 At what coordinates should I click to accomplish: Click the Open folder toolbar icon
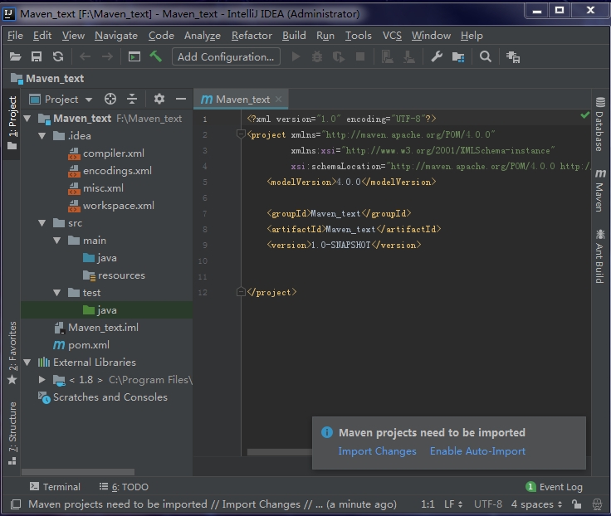[x=15, y=57]
